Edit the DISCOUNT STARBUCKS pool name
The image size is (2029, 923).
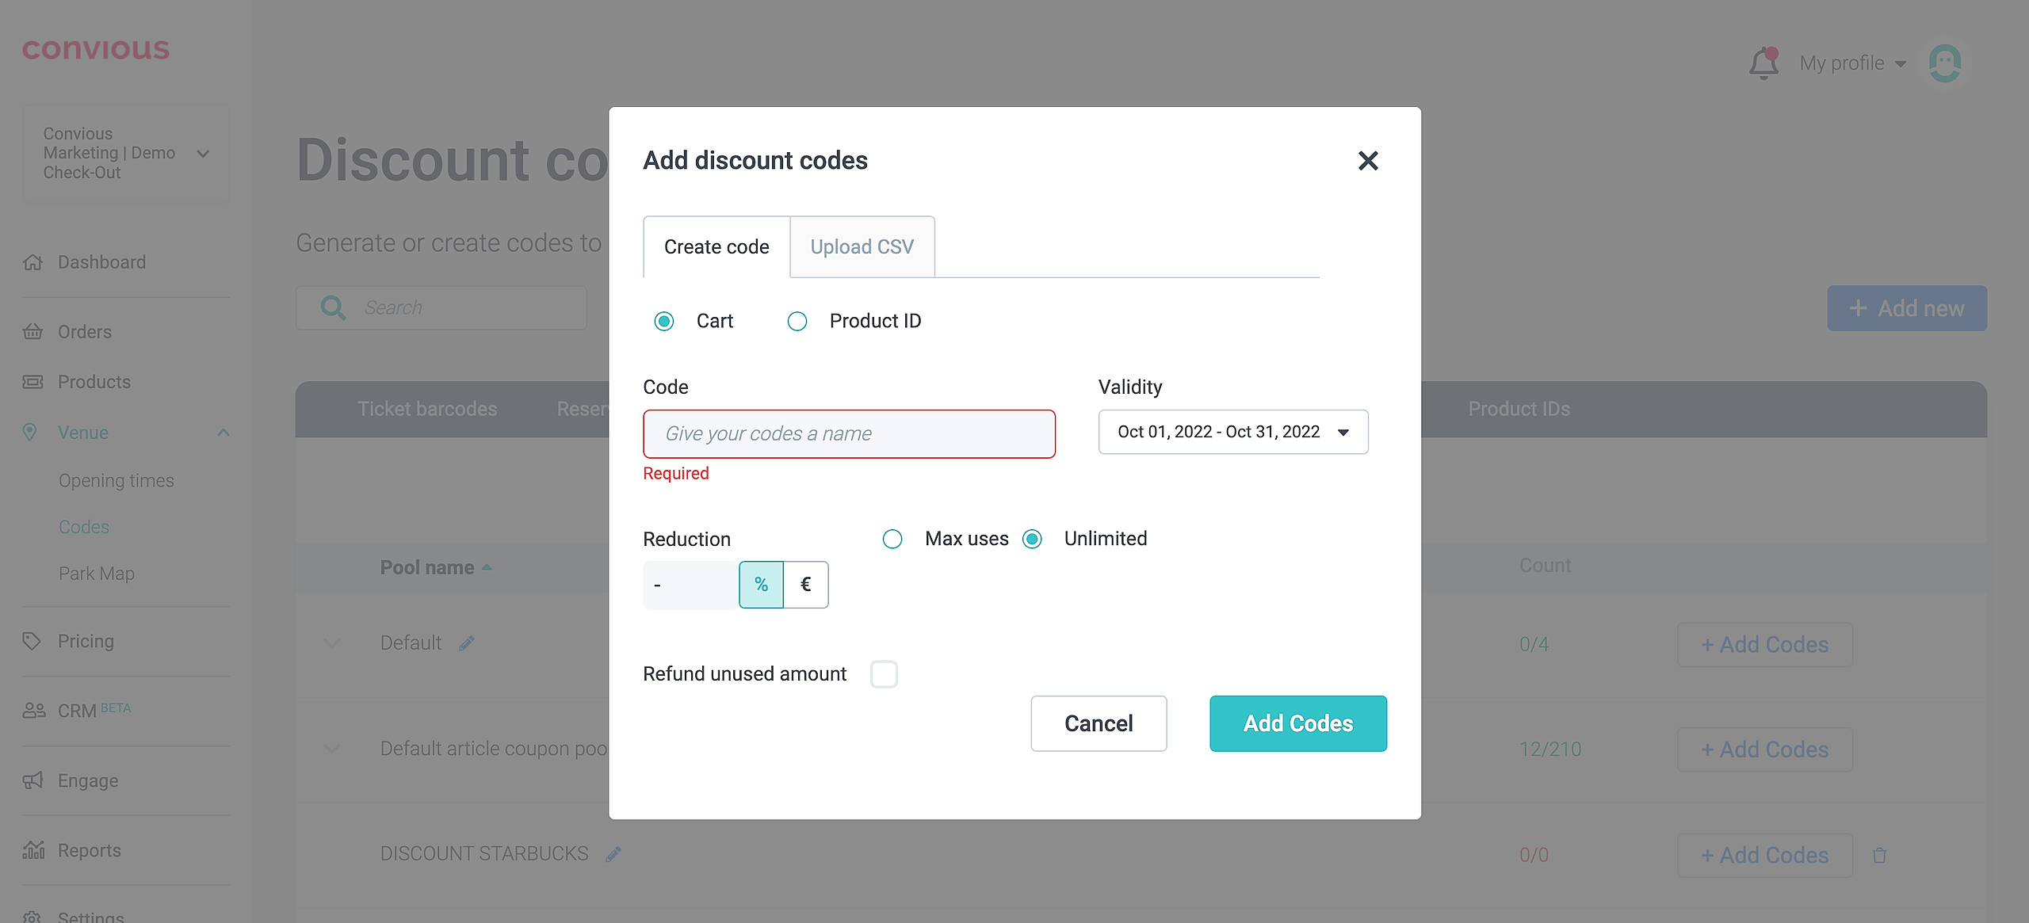[613, 854]
